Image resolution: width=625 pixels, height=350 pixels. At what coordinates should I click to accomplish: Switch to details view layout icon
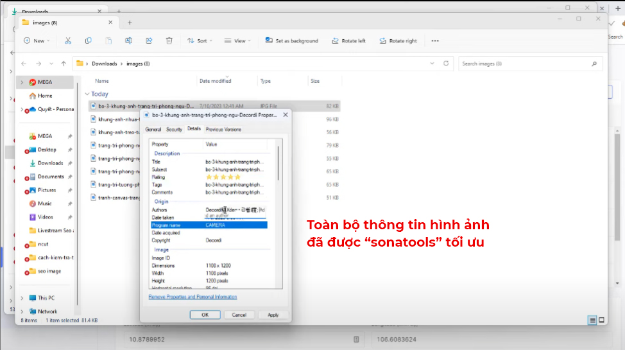(592, 320)
